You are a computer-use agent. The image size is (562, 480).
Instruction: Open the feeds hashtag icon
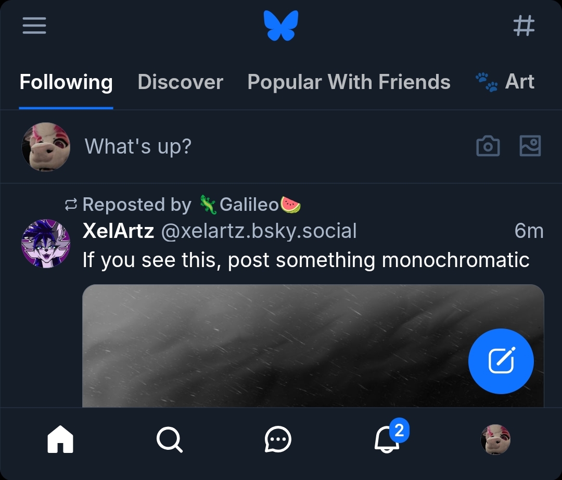click(523, 26)
